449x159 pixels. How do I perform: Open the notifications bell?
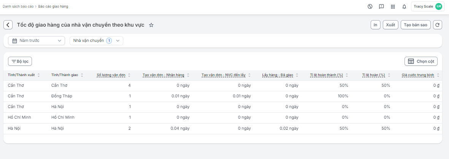(404, 6)
